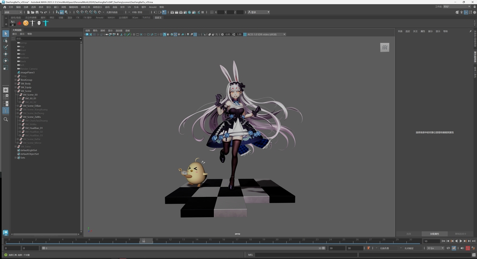Switch to the TURTLE shelf tab
Viewport: 477px width, 259px height.
pos(146,18)
